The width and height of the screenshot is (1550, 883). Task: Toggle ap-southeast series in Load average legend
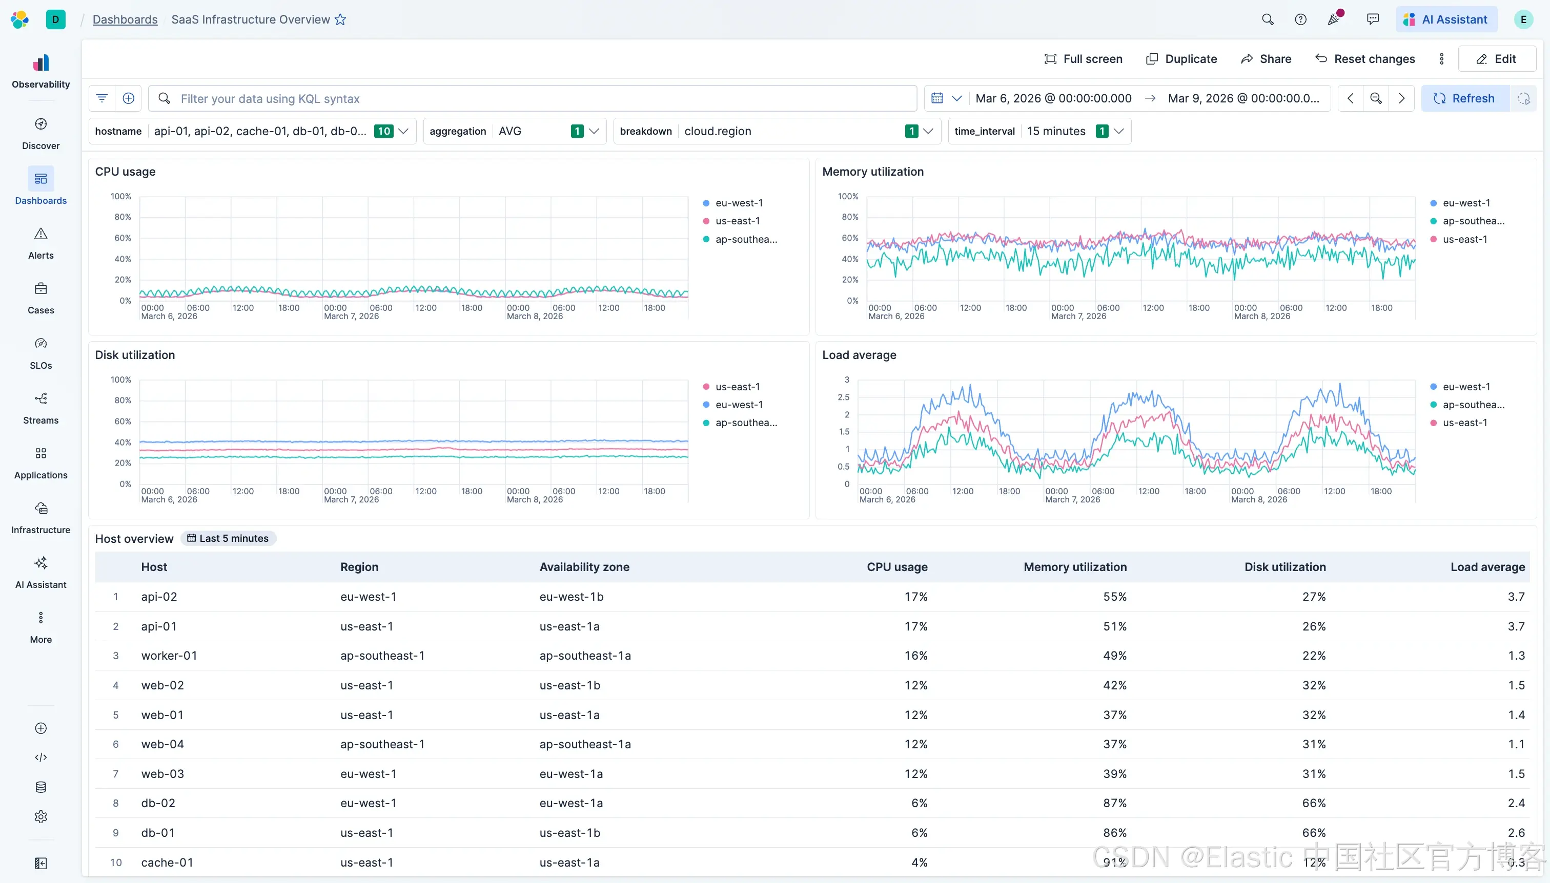pyautogui.click(x=1473, y=405)
